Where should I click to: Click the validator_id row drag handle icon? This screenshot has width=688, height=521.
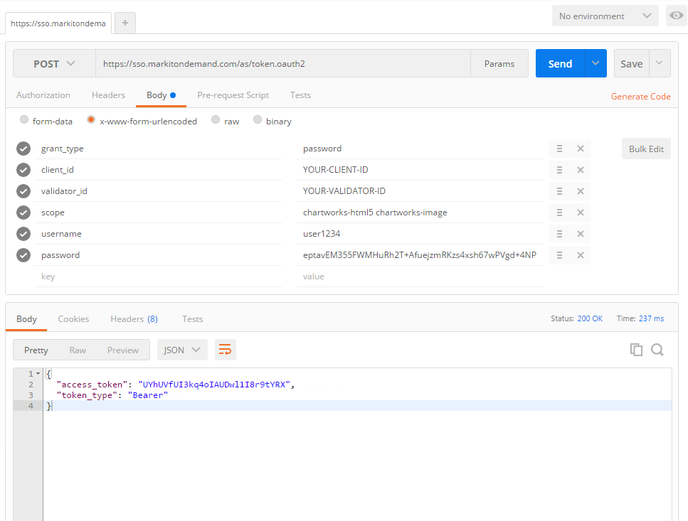(x=559, y=191)
